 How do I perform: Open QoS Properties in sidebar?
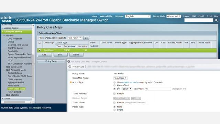coord(15,39)
